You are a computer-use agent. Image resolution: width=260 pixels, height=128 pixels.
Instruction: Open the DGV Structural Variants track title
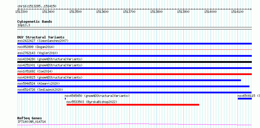(41, 37)
